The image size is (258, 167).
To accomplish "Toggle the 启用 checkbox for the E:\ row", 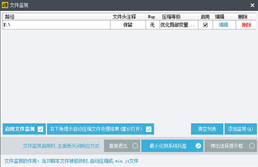I will 205,25.
